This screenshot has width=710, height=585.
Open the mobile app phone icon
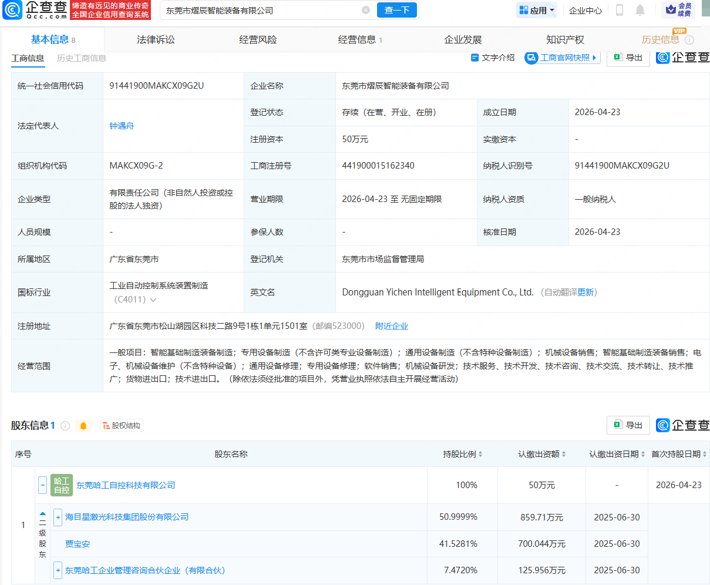619,10
